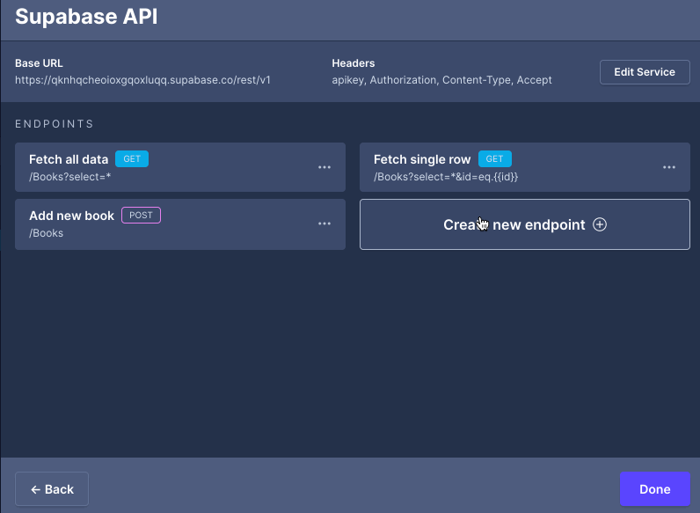This screenshot has height=513, width=700.
Task: Open the Add new book endpoint card
Action: (180, 224)
